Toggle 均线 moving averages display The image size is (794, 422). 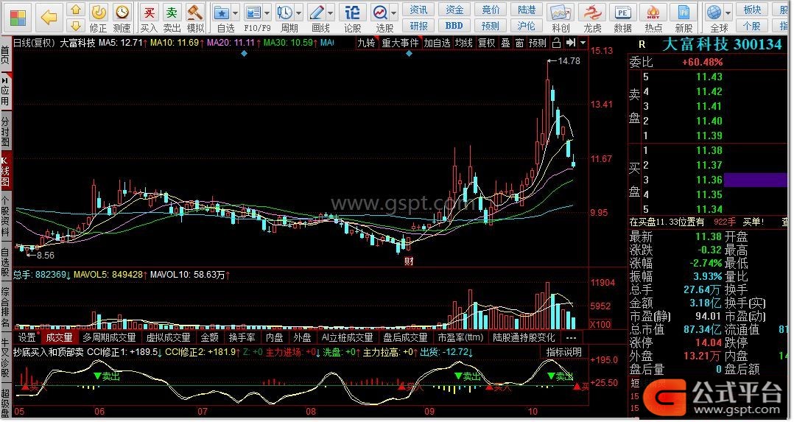(x=463, y=43)
